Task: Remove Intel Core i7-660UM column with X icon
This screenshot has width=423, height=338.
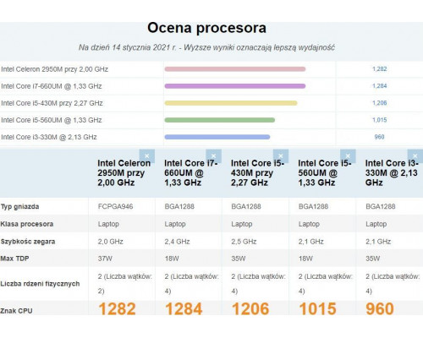Action: click(214, 156)
